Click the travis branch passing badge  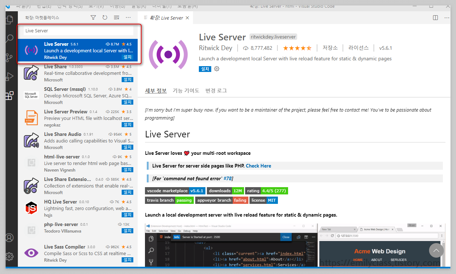[x=169, y=200]
